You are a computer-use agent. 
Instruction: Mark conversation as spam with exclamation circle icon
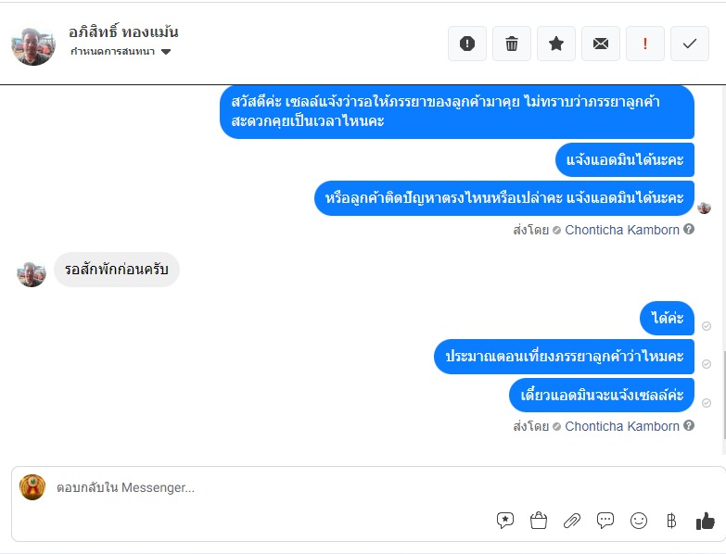point(466,44)
